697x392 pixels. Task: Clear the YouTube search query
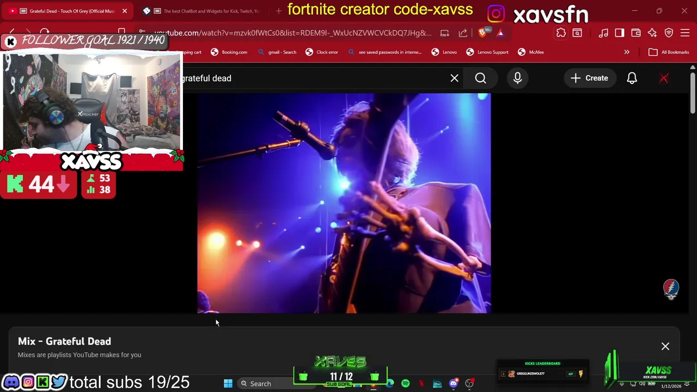454,78
